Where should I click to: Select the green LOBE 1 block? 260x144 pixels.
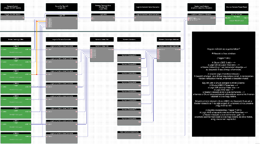pos(16,50)
